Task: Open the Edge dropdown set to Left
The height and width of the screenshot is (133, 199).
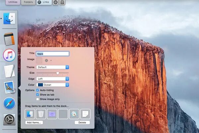Action: click(53, 79)
